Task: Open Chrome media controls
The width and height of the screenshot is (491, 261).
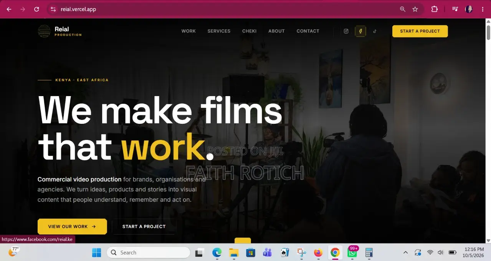Action: pos(455,9)
